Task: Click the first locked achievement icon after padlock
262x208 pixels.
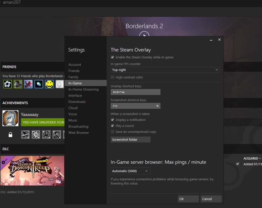Action: pos(26,134)
